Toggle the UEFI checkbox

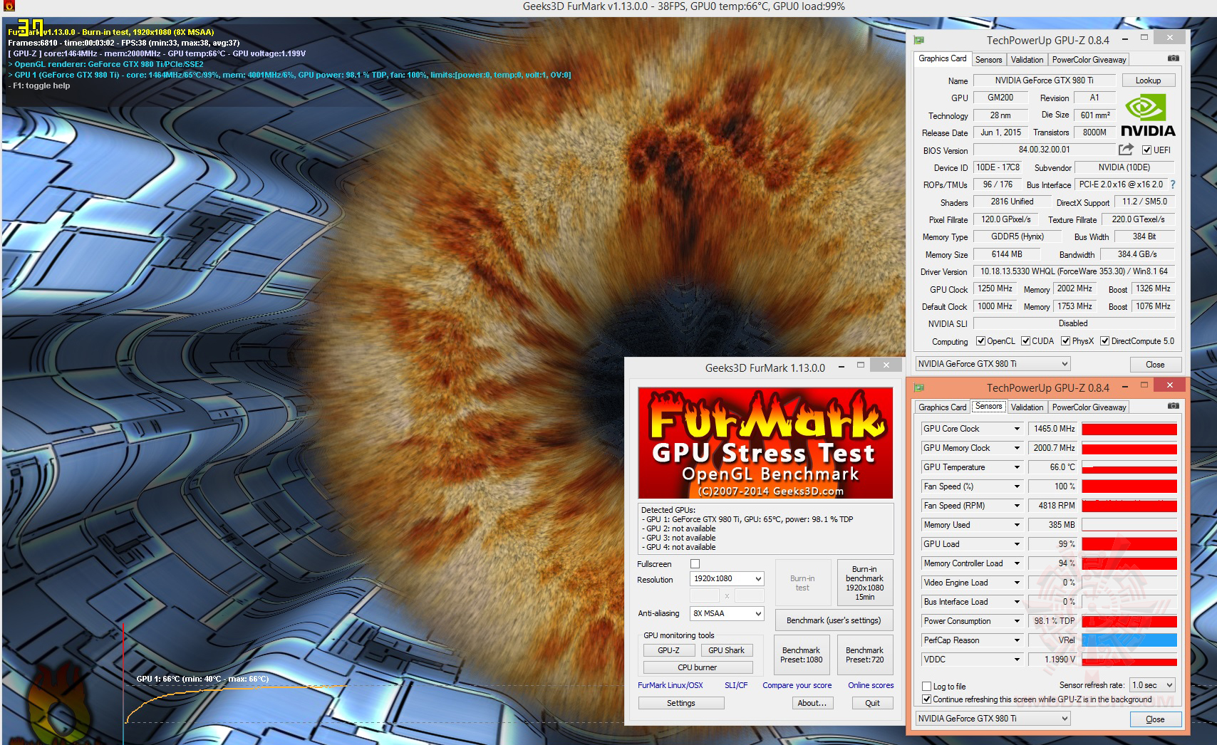point(1146,150)
